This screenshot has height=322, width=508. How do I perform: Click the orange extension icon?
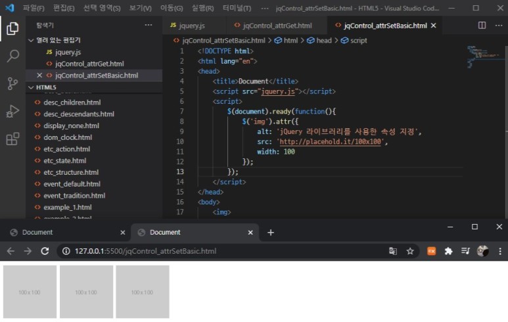(x=431, y=251)
